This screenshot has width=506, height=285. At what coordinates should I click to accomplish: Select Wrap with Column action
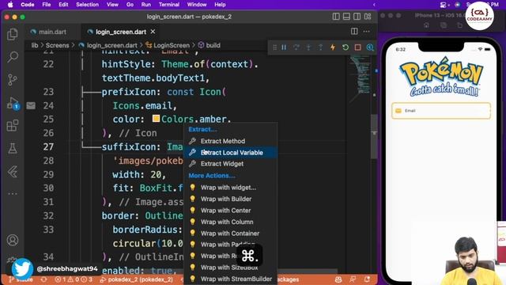pos(230,222)
